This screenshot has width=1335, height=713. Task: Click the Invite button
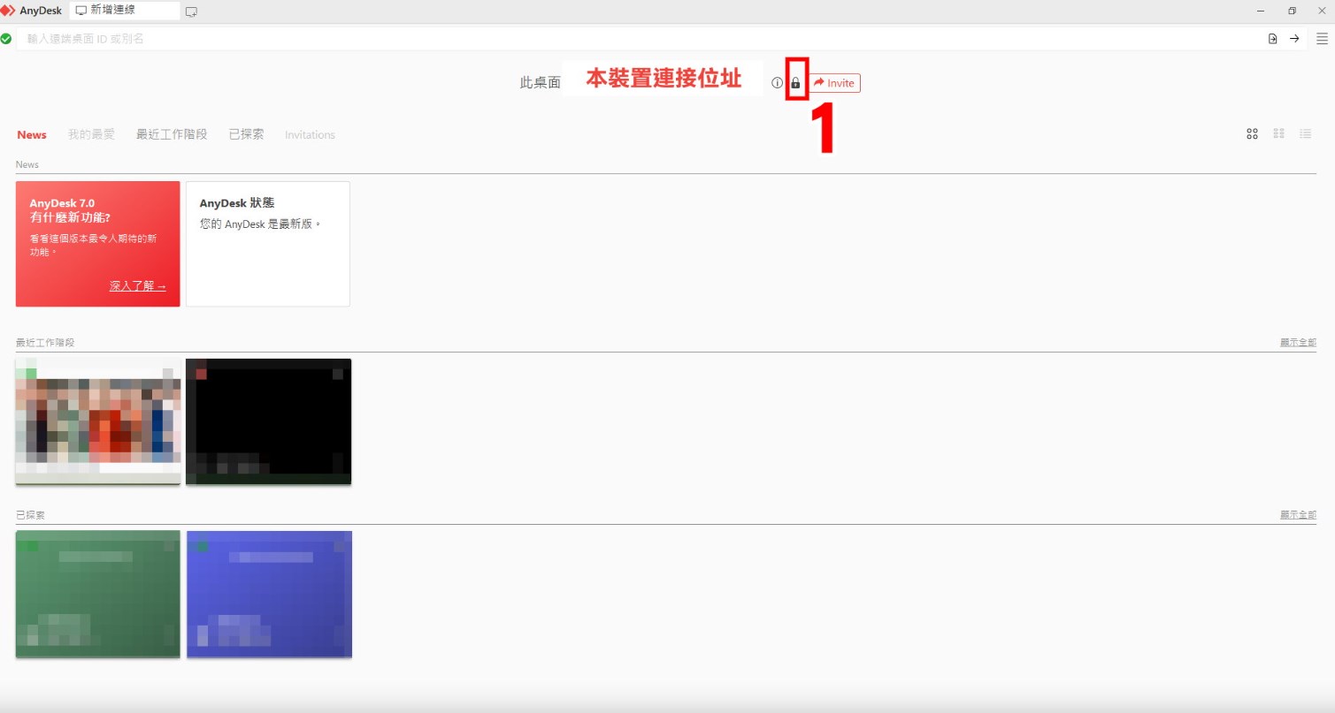[833, 83]
